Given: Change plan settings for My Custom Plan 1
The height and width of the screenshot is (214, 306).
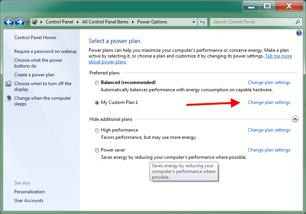Looking at the screenshot, I should click(x=269, y=102).
